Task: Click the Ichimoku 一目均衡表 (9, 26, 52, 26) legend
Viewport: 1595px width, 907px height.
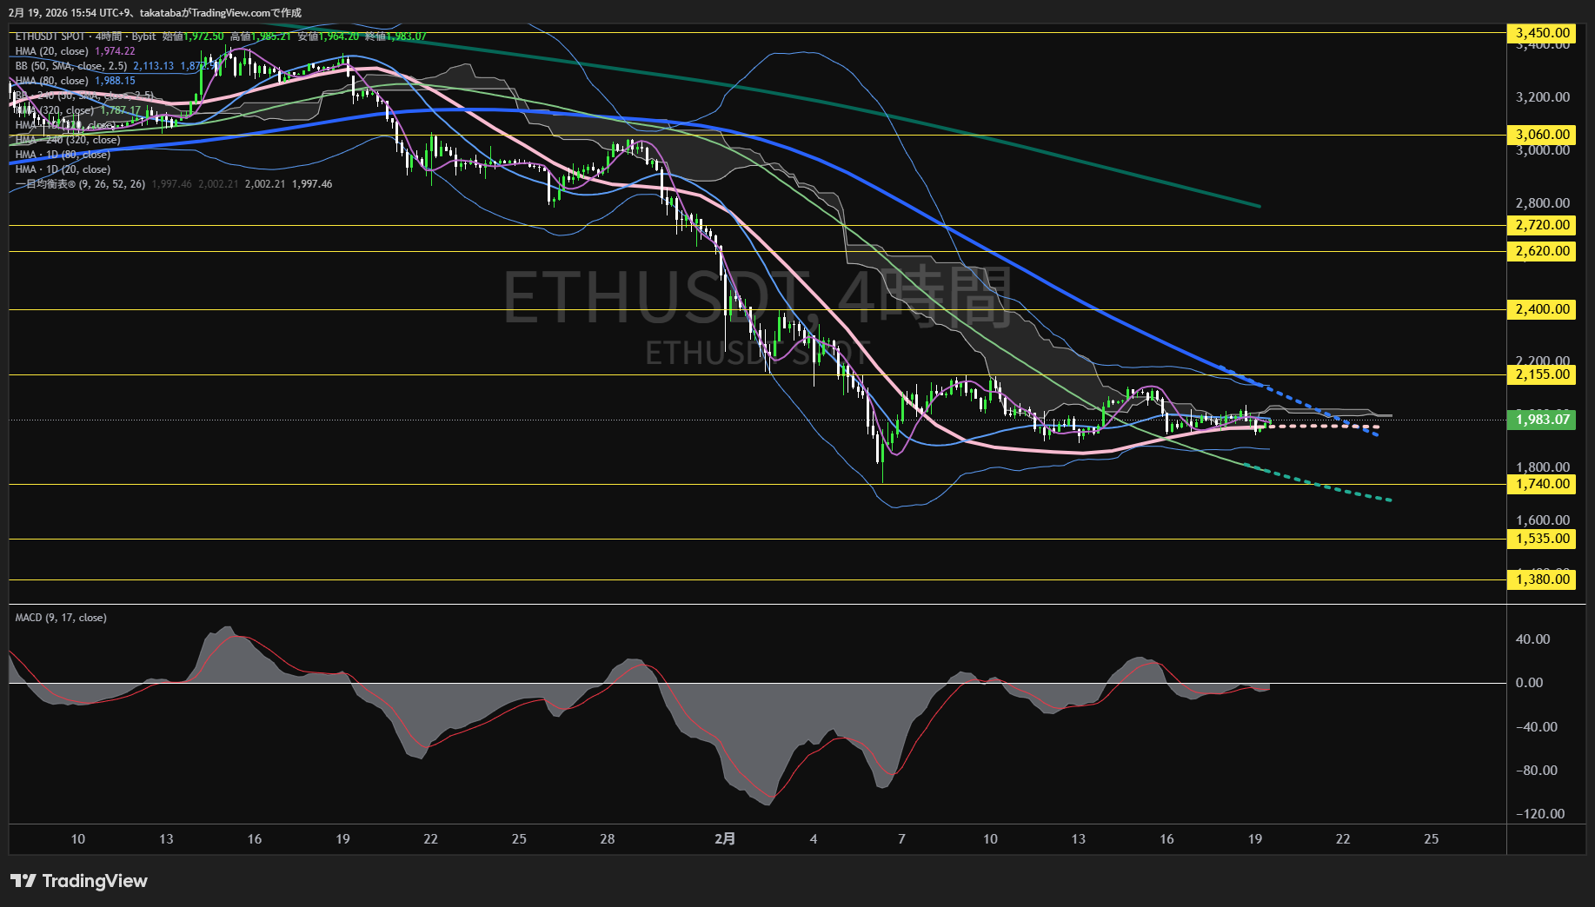Action: coord(80,184)
